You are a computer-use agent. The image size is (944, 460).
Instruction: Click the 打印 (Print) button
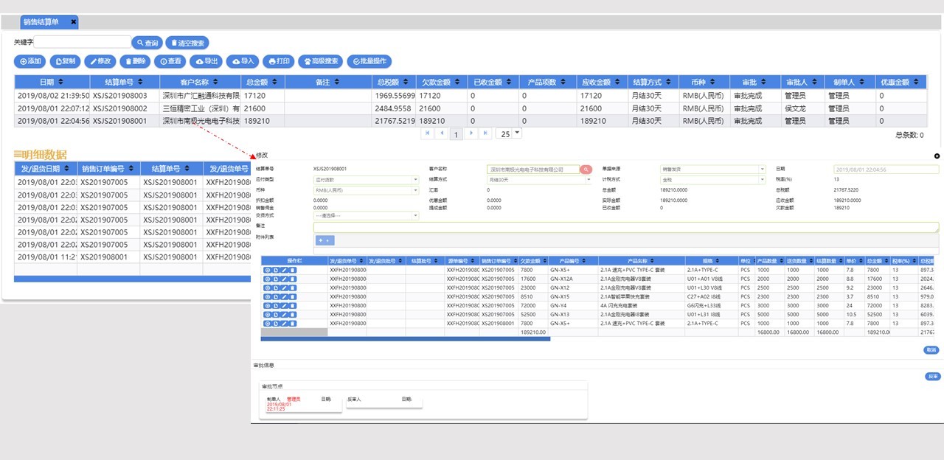(279, 61)
